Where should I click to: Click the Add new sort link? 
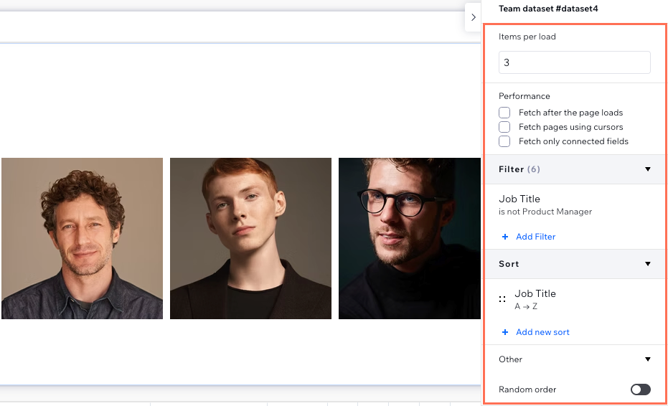coord(542,332)
